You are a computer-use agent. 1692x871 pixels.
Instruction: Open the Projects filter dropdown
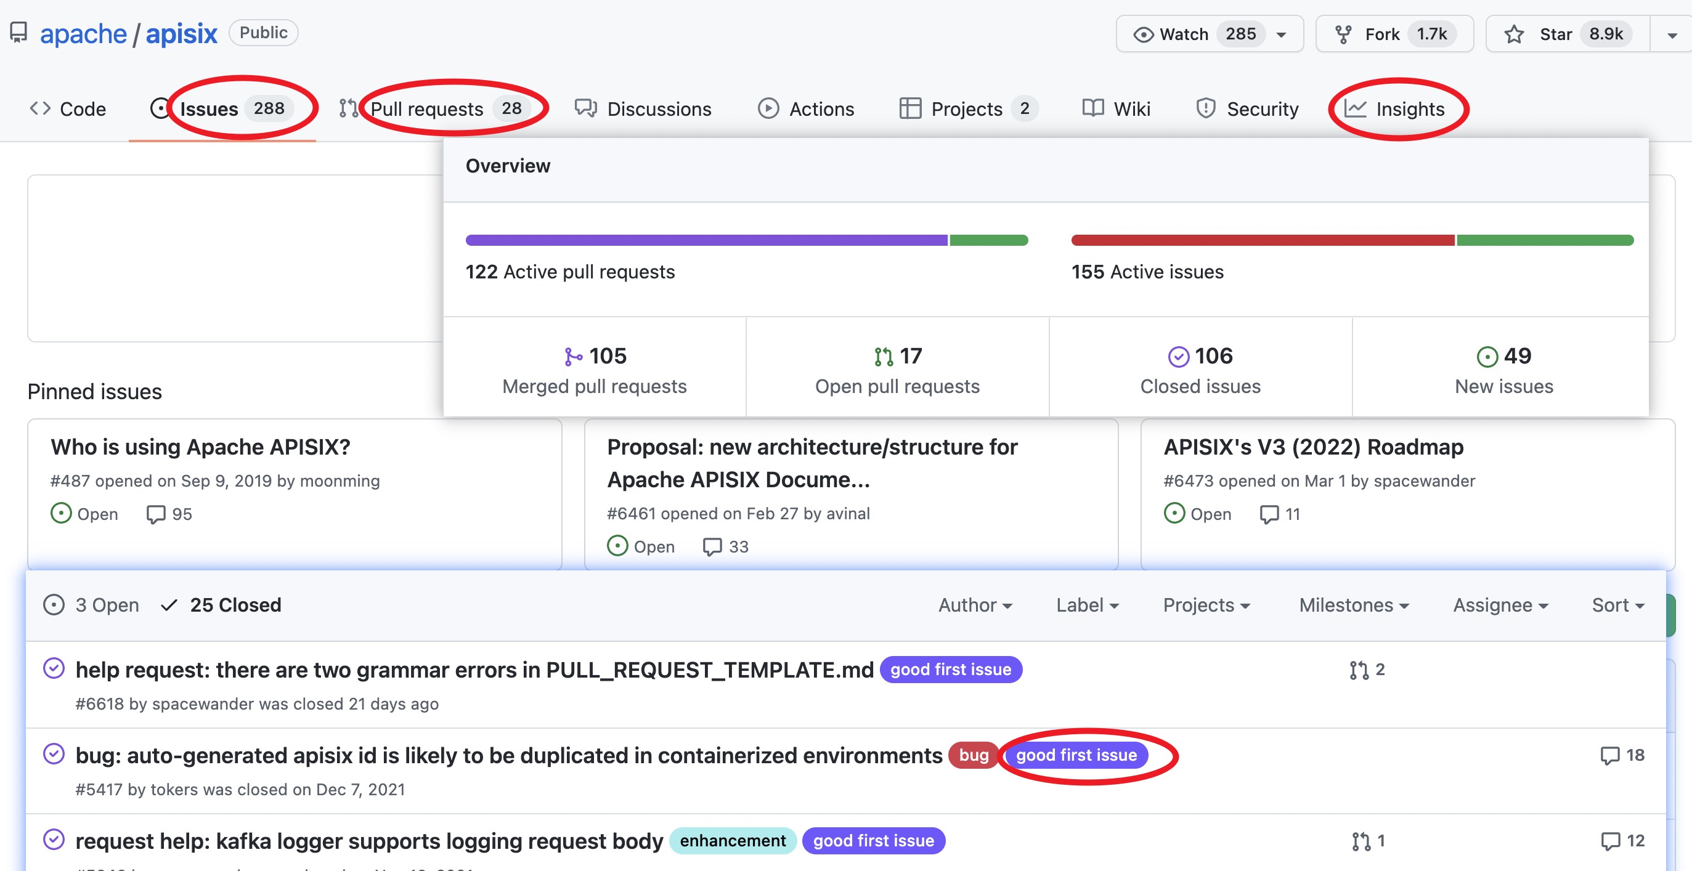tap(1206, 604)
